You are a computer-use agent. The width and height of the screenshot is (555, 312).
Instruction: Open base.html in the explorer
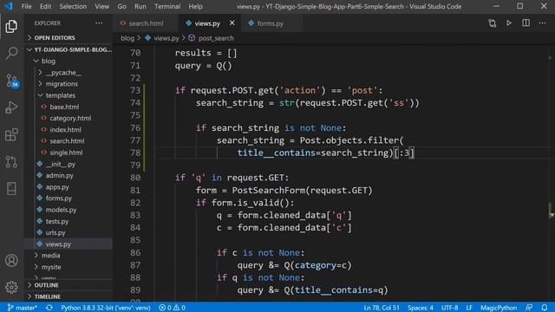[64, 107]
